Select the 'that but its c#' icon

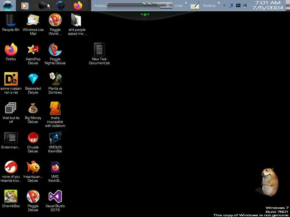click(x=11, y=112)
